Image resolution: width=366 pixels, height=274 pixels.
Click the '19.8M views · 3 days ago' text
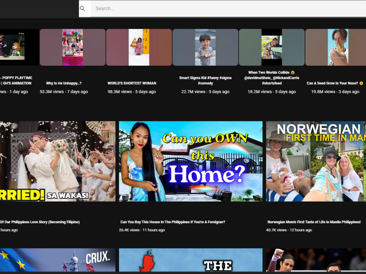tap(335, 92)
